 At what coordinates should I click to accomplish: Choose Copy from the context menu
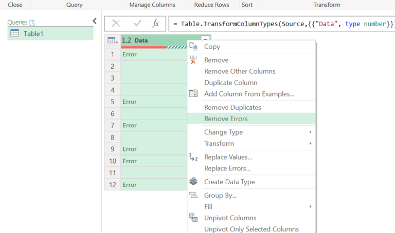coord(252,47)
